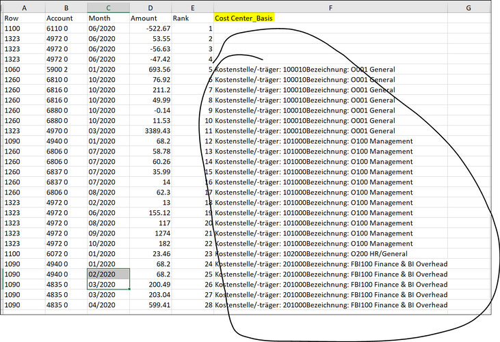Select column D header
This screenshot has height=342, width=500.
[x=150, y=8]
